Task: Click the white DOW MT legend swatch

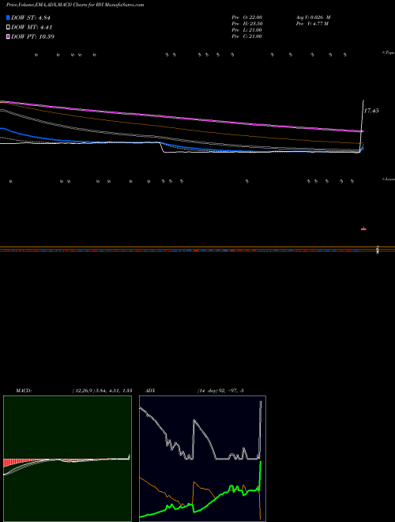Action: click(x=8, y=28)
